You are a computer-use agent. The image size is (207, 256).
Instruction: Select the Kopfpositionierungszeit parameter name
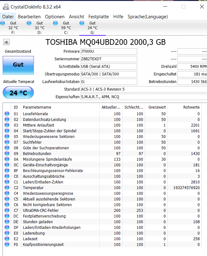(43, 245)
